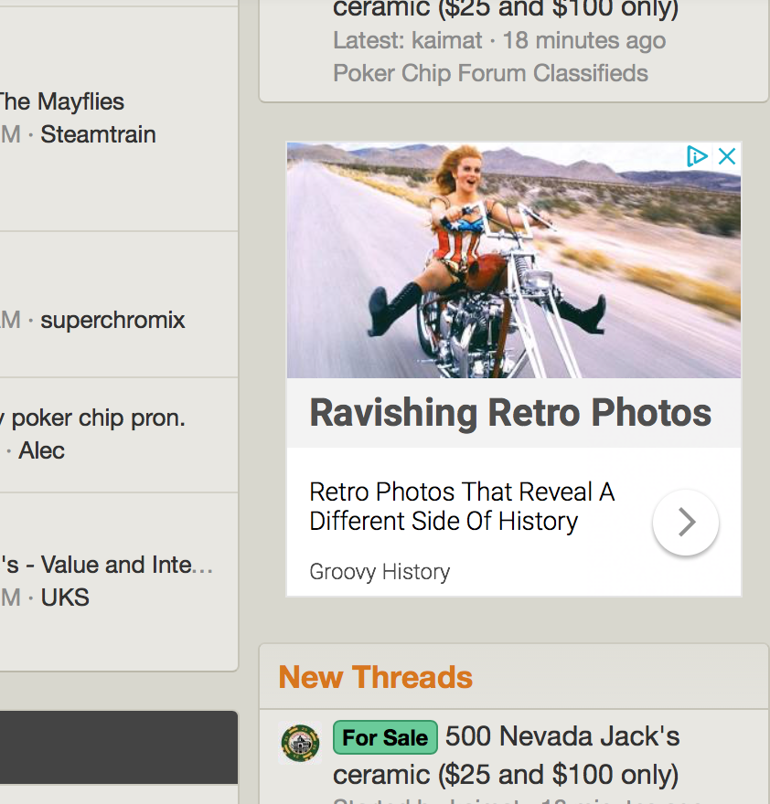770x804 pixels.
Task: Click the motorcycle retro photo ad image
Action: (513, 260)
